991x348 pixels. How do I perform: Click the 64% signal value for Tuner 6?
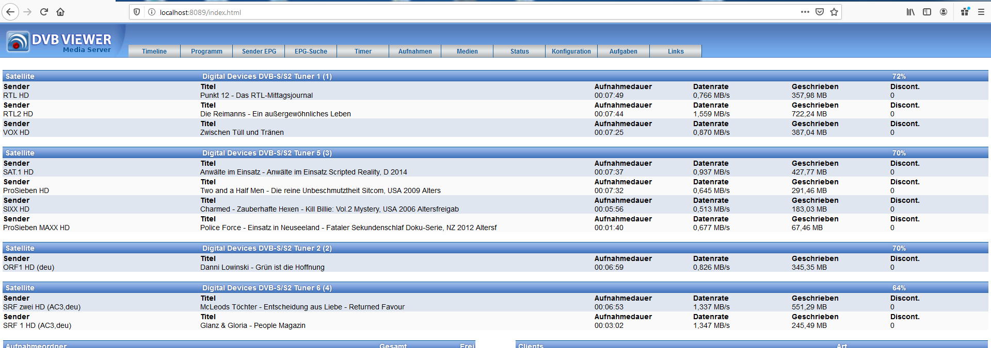(x=899, y=288)
